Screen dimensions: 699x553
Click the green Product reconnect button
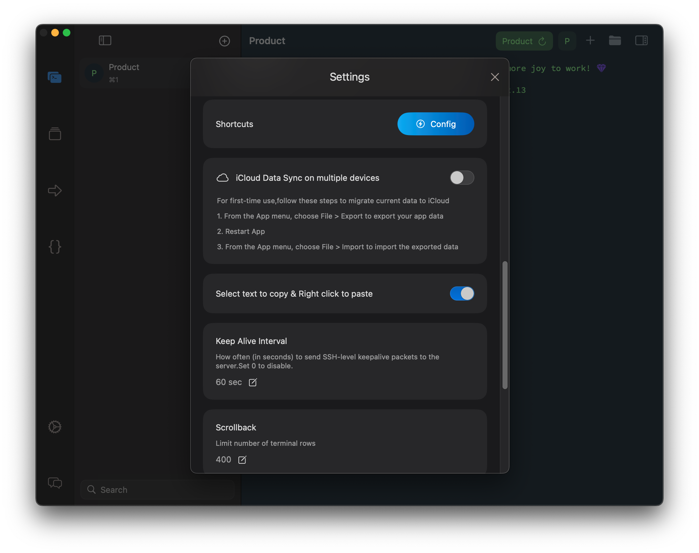click(524, 41)
